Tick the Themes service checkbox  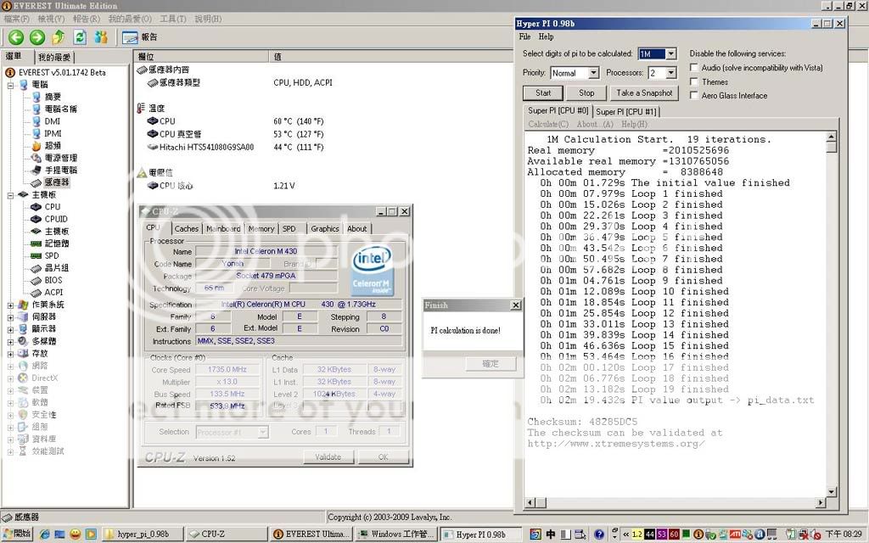(x=693, y=81)
